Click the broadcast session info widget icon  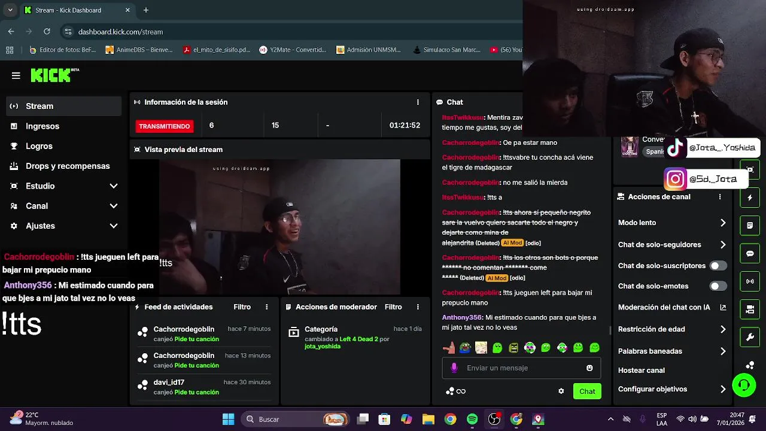tap(750, 281)
